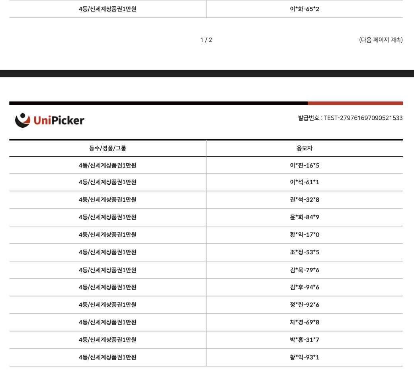Image resolution: width=414 pixels, height=371 pixels.
Task: Click the page indicator 1 / 2
Action: coord(206,40)
